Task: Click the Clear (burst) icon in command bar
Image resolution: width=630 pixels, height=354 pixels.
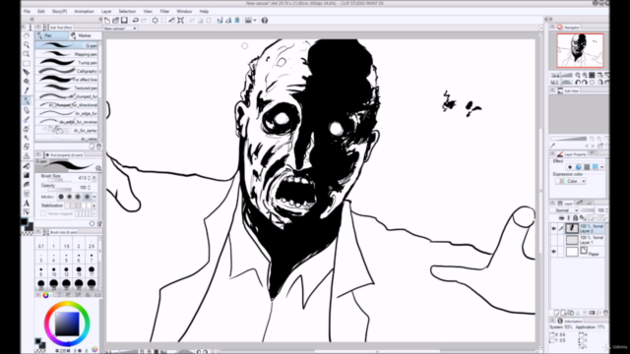Action: tap(156, 21)
